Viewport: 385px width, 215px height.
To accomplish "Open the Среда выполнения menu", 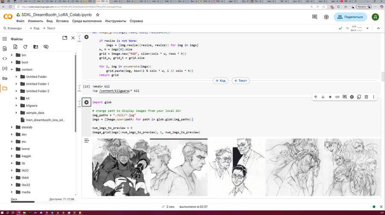I will coord(87,21).
